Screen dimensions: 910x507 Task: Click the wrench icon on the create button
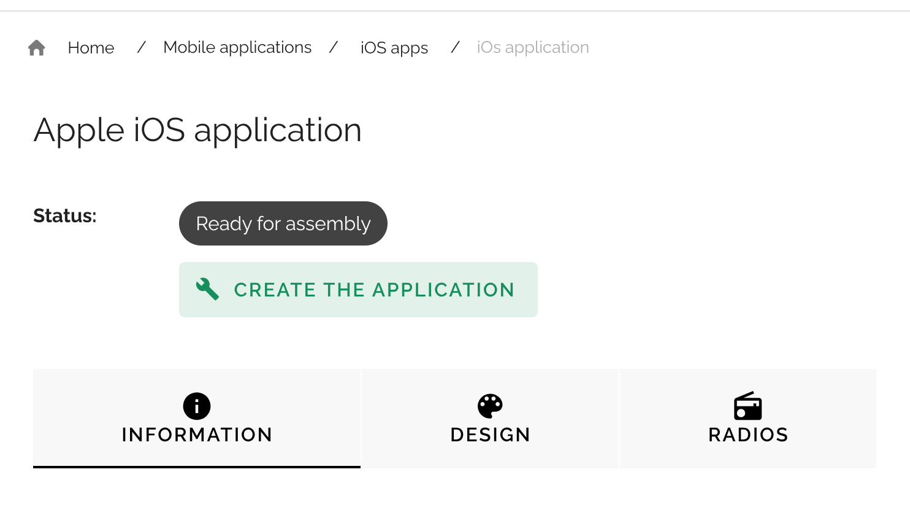[x=207, y=289]
